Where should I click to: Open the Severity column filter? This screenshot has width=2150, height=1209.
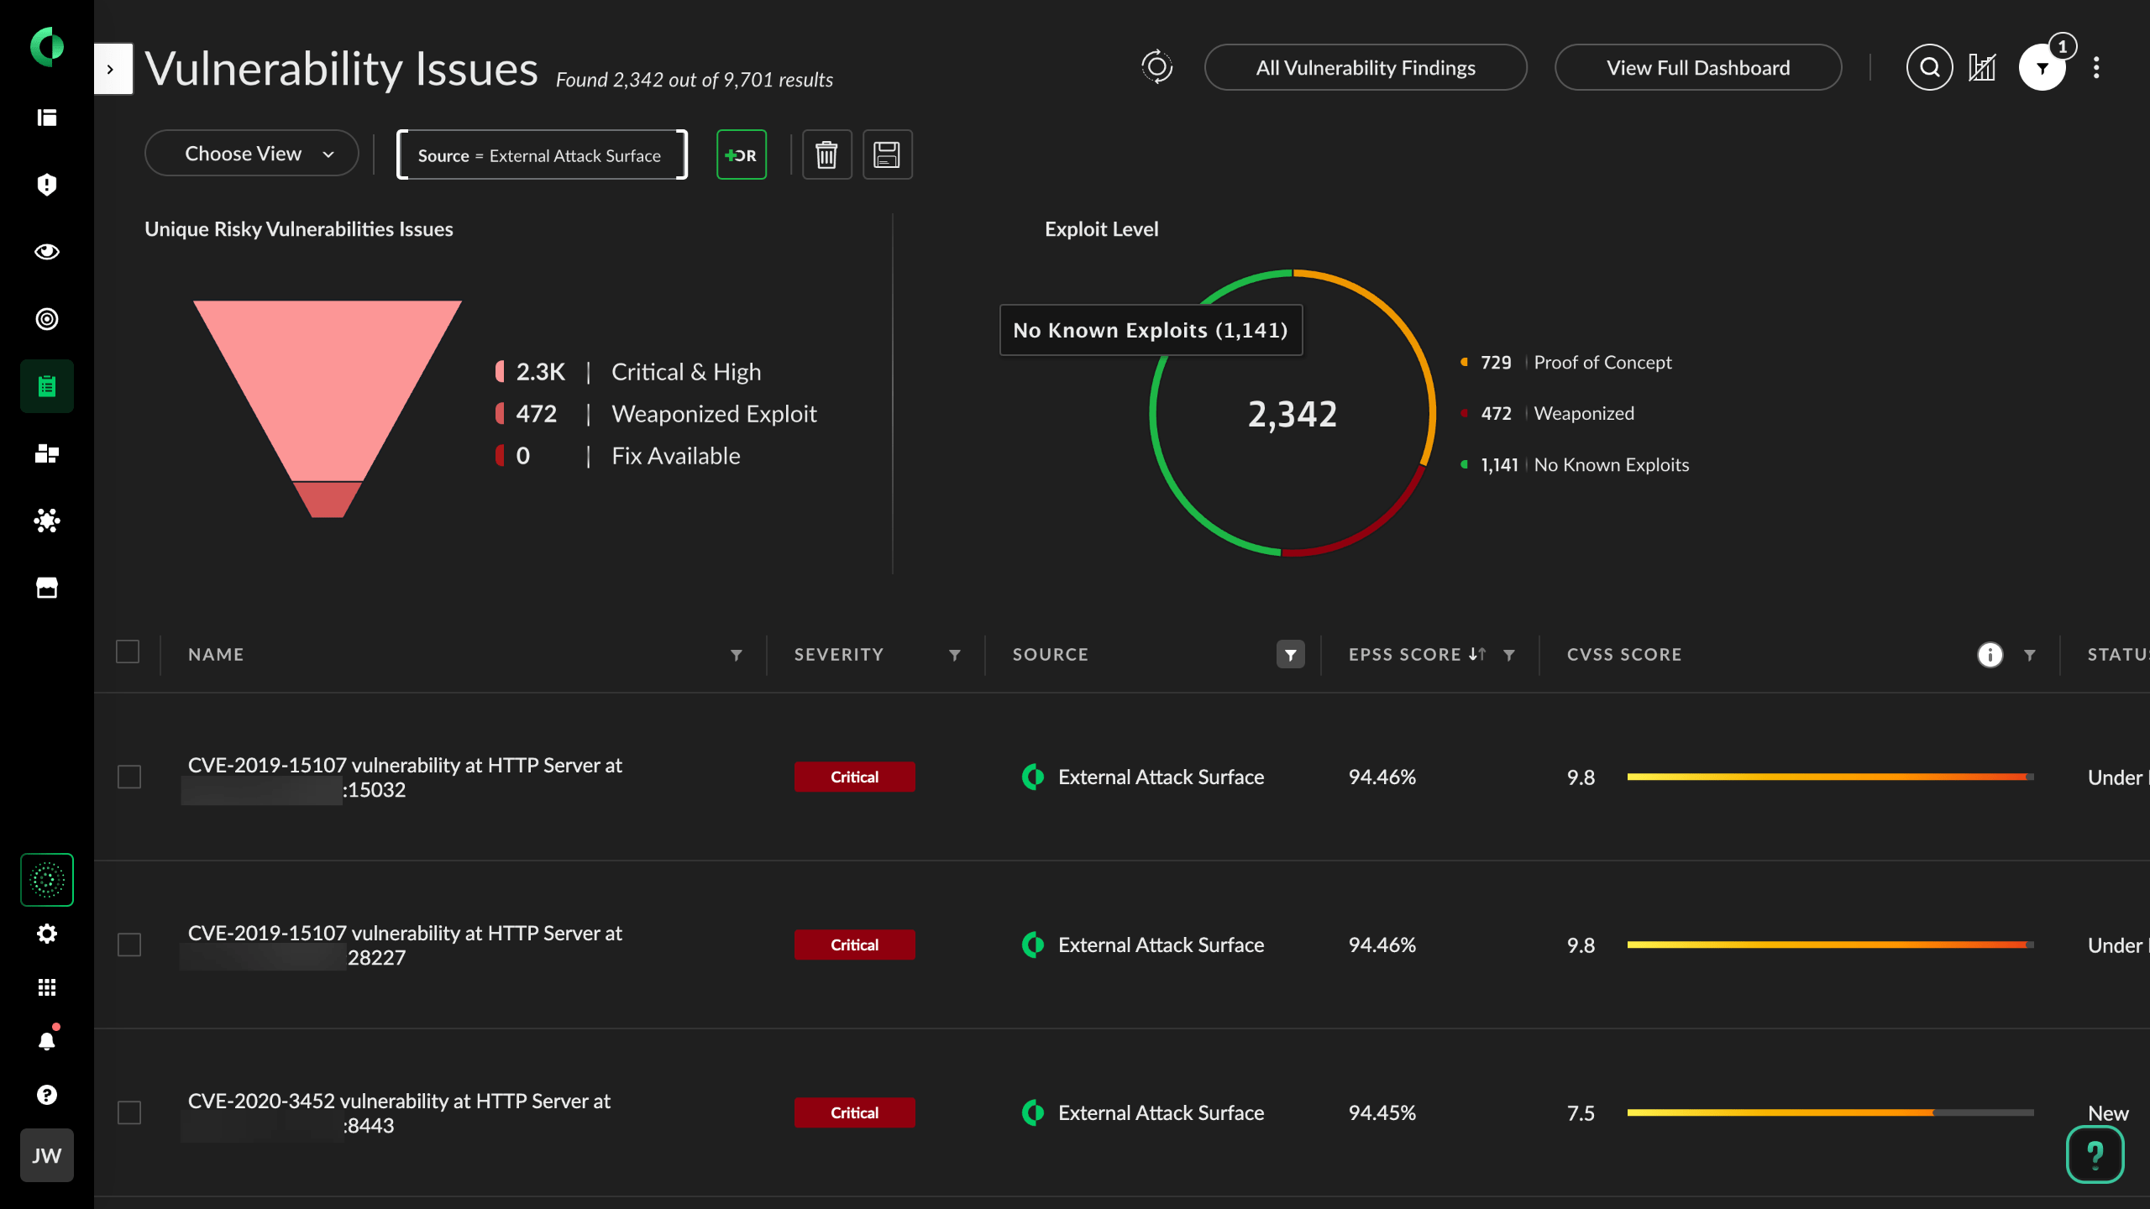955,655
